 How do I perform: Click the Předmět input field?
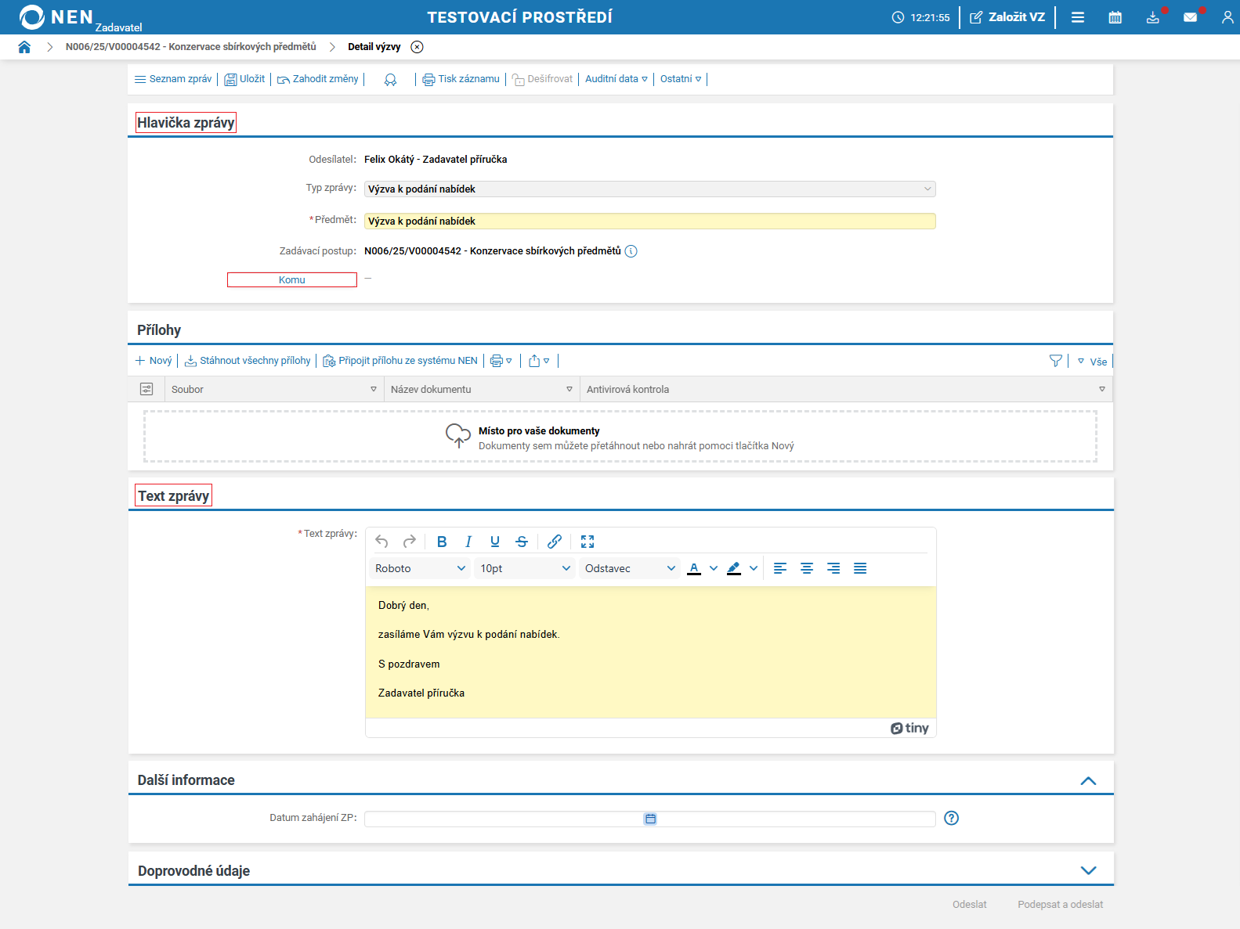[649, 221]
